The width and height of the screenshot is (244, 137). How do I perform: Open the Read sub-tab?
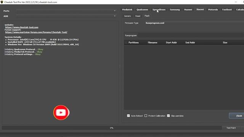pos(138,16)
